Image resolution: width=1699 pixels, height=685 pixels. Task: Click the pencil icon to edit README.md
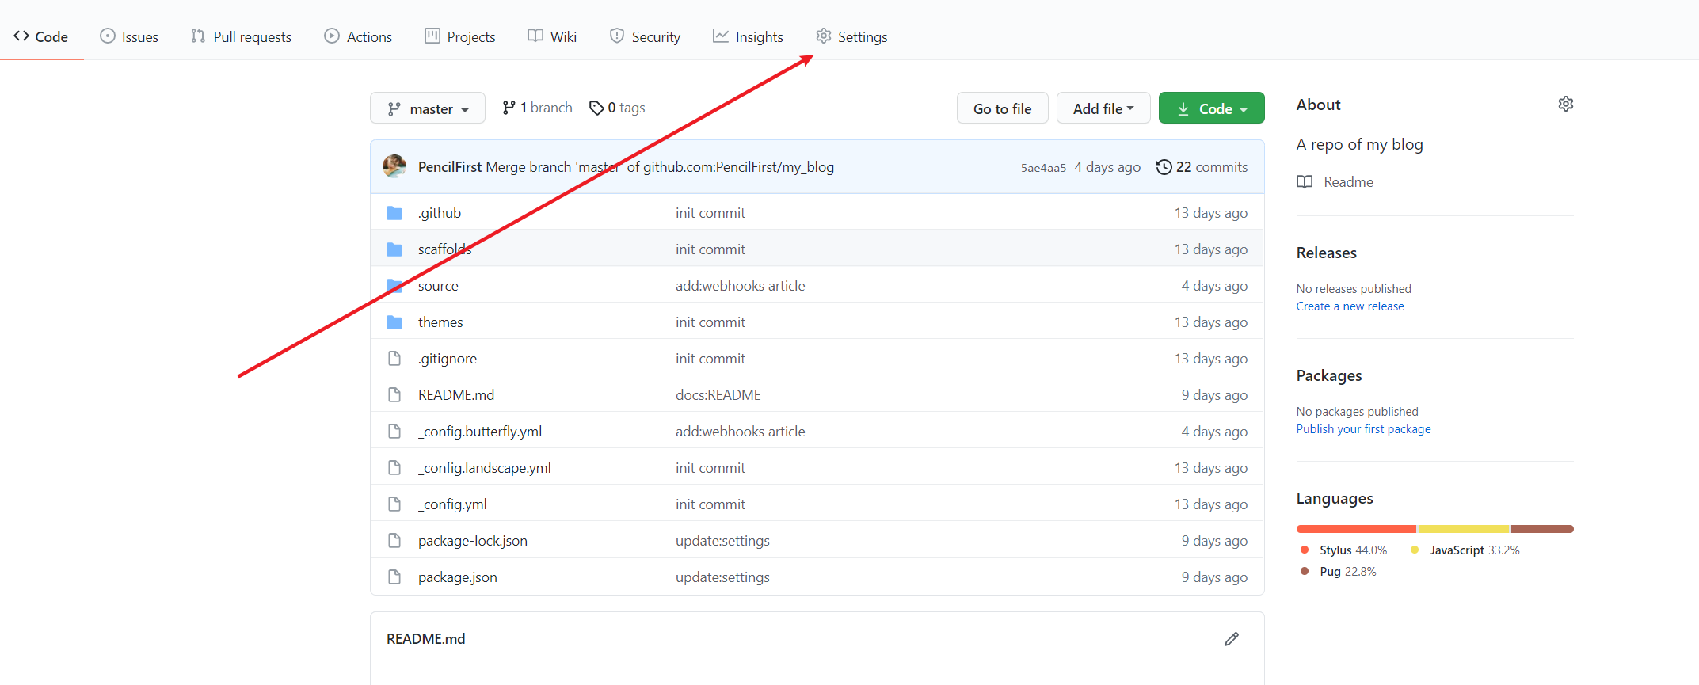coord(1231,639)
